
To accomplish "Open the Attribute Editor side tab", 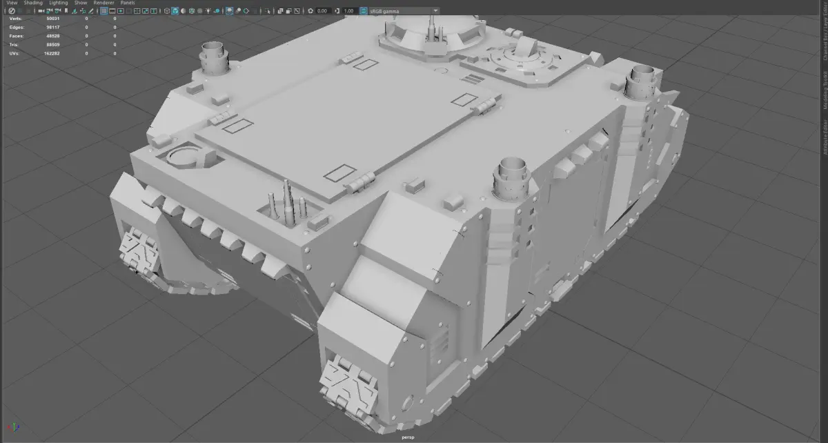I will pos(824,137).
